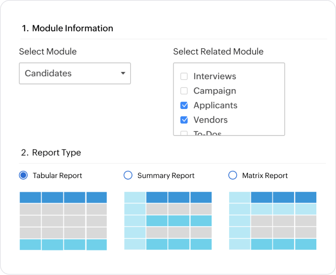336x275 pixels.
Task: Choose the Summary Report radio button
Action: (128, 175)
